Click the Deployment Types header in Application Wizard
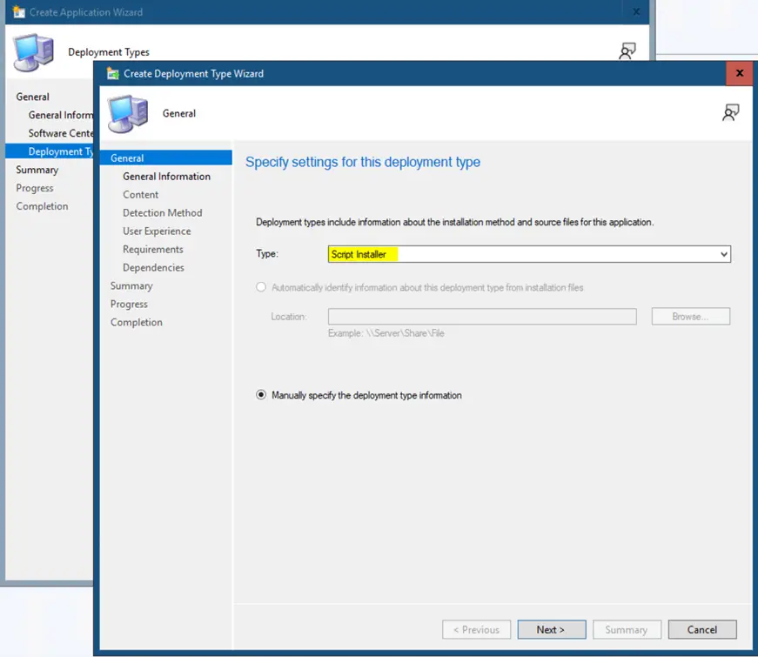This screenshot has height=657, width=758. point(109,52)
